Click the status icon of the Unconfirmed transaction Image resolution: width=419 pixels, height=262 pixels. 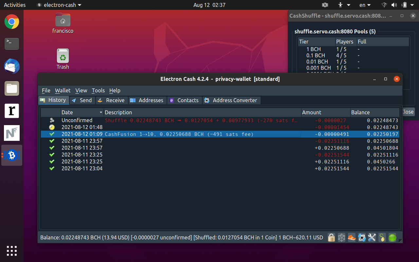(x=52, y=121)
